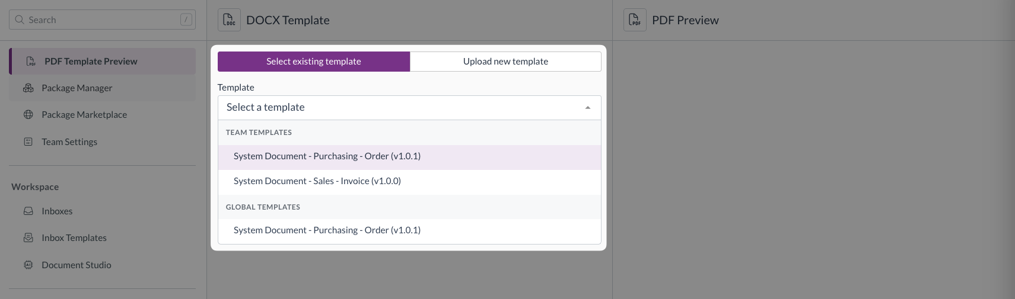Click the Package Marketplace globe icon

28,115
